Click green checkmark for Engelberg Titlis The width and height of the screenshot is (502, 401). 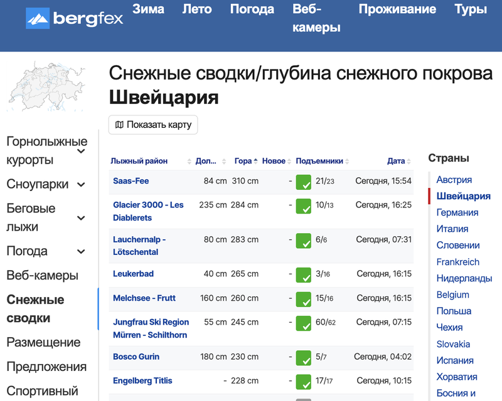click(x=304, y=382)
